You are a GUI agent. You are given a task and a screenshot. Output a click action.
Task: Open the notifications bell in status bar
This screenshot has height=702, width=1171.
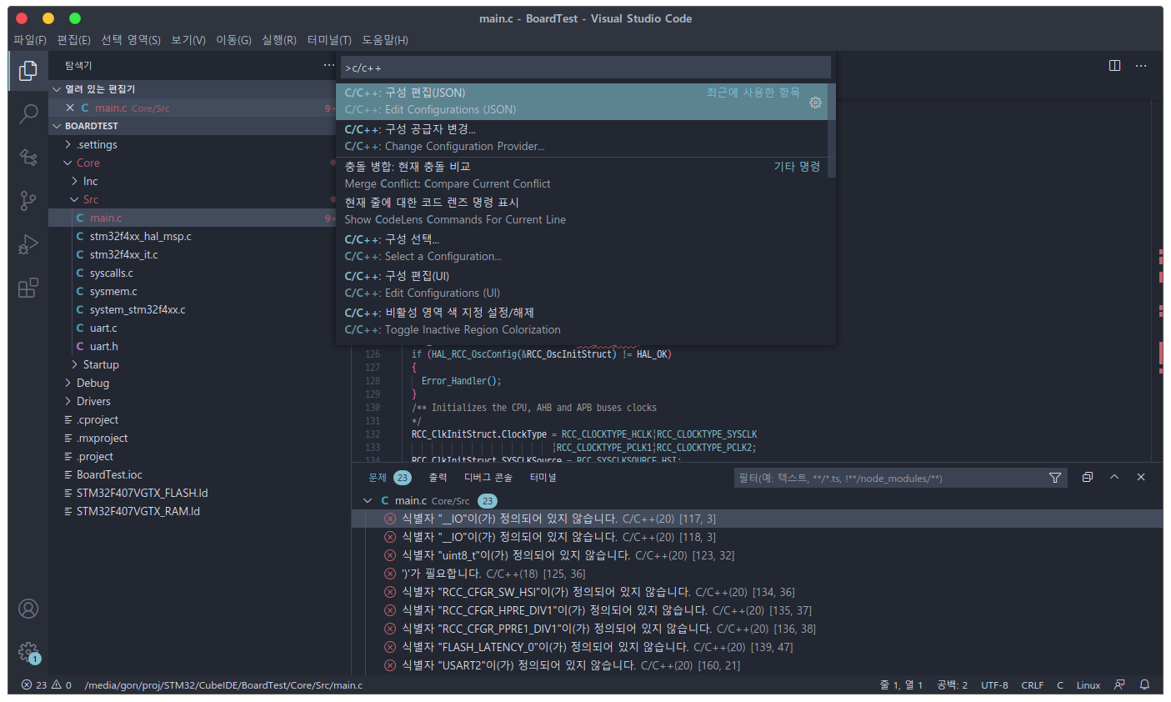tap(1145, 684)
